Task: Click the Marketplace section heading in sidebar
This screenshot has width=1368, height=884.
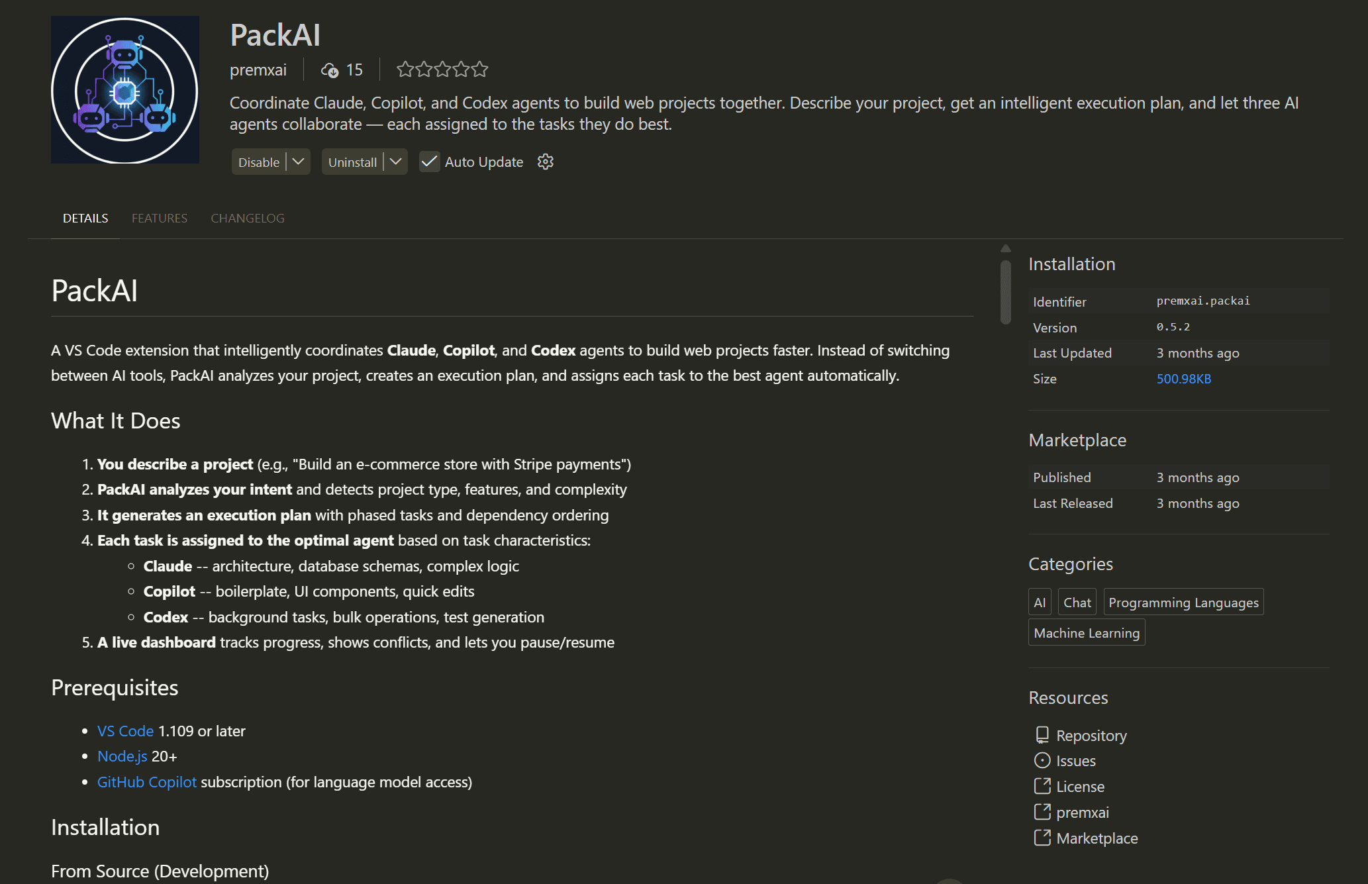Action: tap(1077, 440)
